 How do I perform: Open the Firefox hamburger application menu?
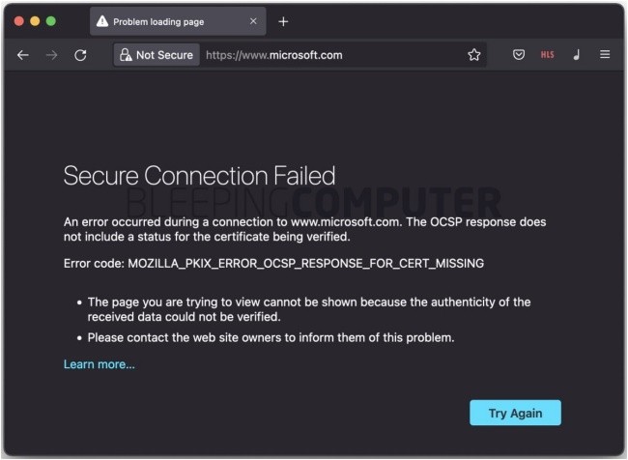[605, 55]
